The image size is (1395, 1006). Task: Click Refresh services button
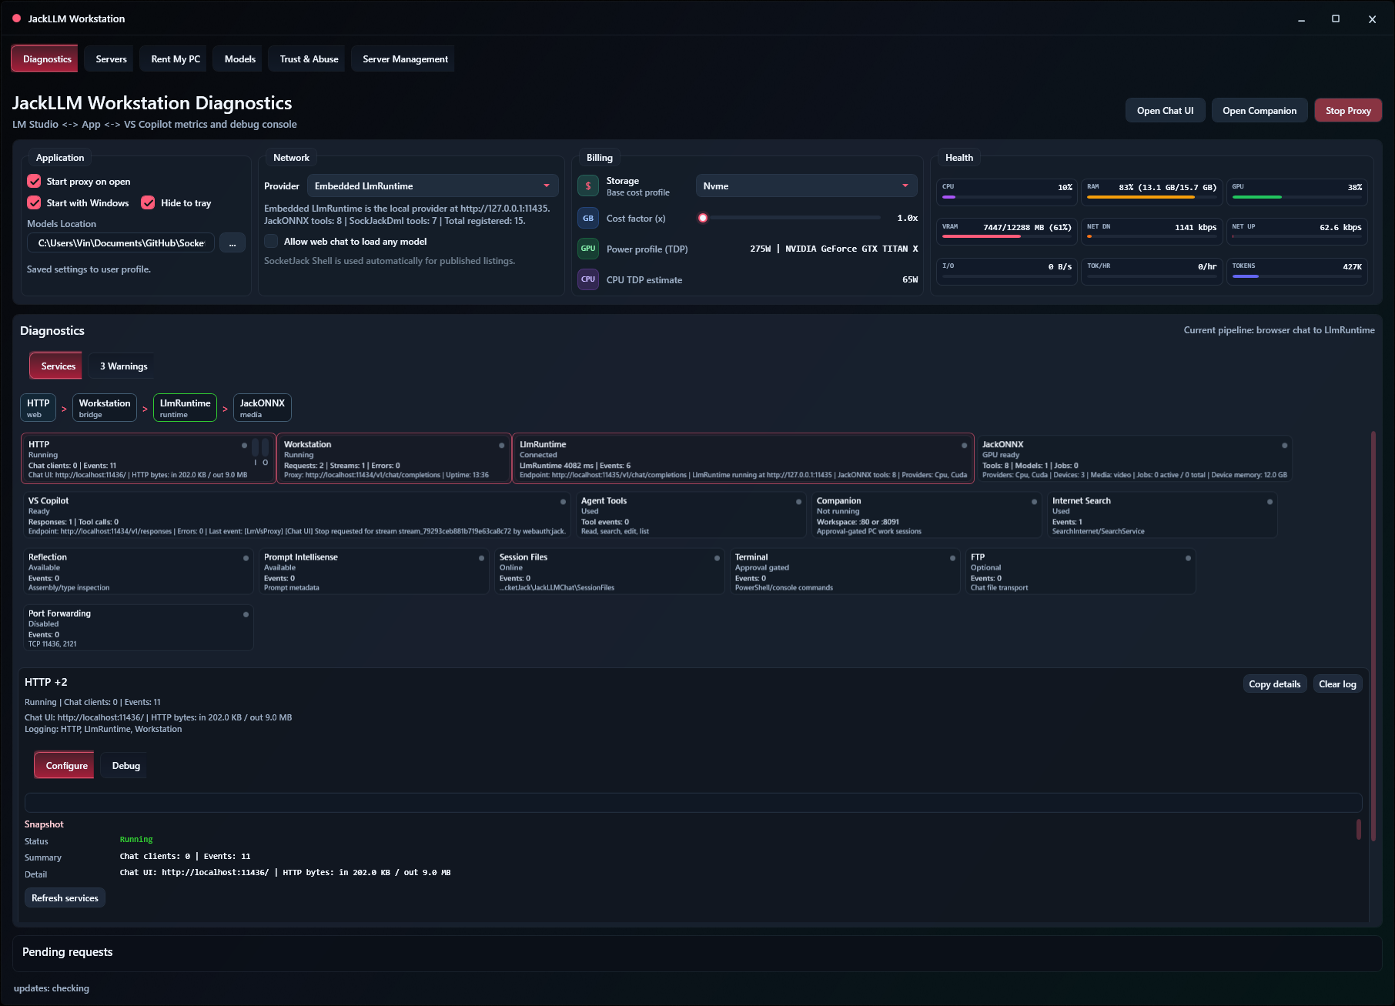(x=65, y=898)
